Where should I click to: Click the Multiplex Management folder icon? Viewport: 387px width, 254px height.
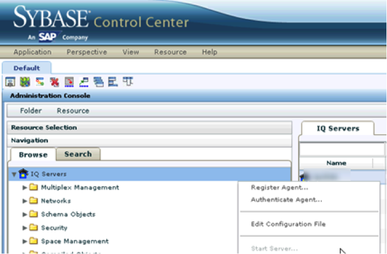coord(33,187)
